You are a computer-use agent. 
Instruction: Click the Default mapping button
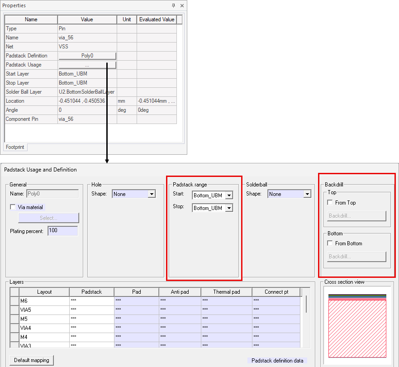coord(32,360)
